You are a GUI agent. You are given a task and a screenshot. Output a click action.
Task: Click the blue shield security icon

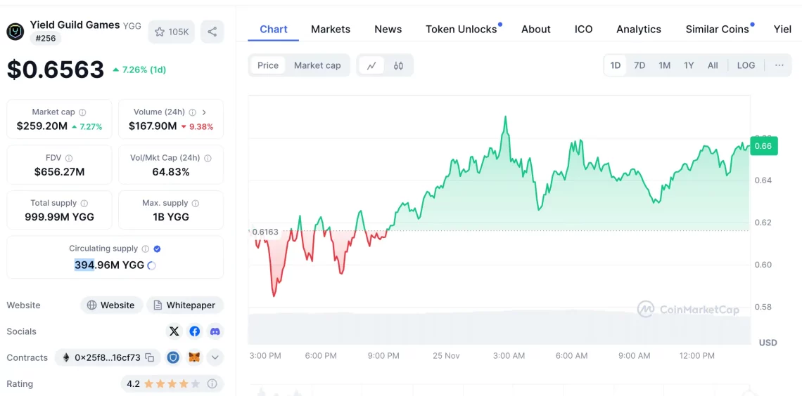[x=173, y=357]
